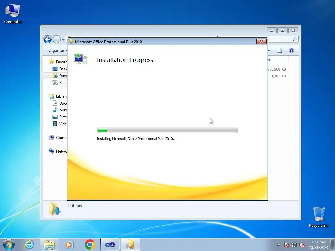Toggle the Explorer preview pane icon
335x251 pixels.
pos(280,50)
